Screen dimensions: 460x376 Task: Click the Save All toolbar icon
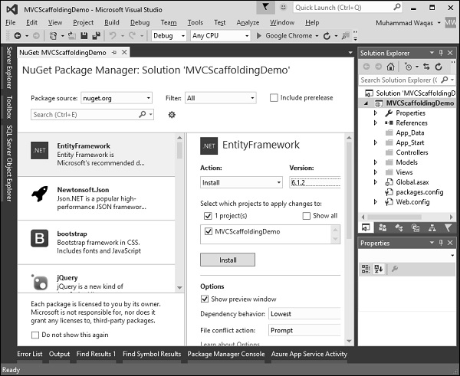tap(96, 36)
